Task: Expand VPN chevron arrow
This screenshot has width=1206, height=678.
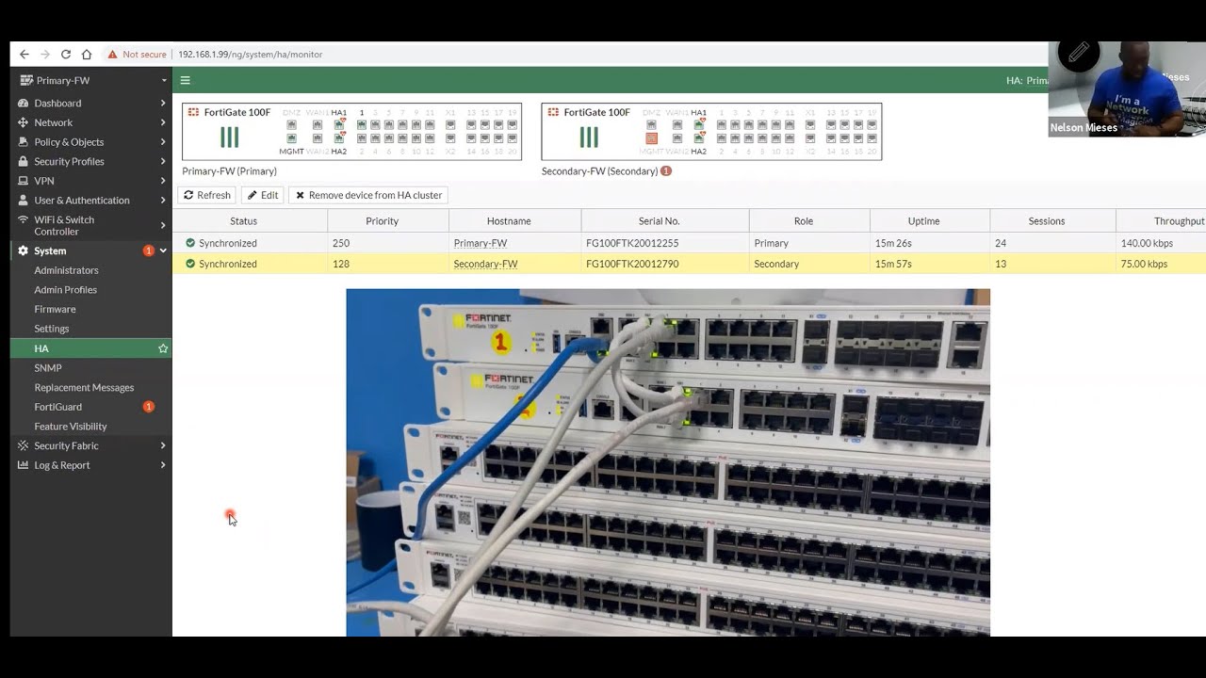Action: [x=163, y=181]
